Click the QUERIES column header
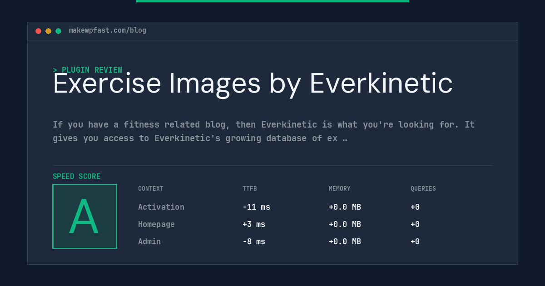 423,189
